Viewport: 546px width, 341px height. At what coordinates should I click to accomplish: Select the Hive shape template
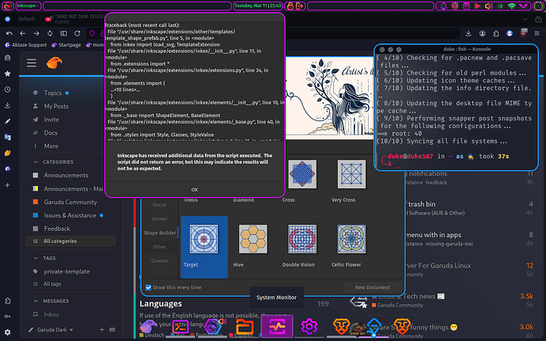(x=253, y=239)
